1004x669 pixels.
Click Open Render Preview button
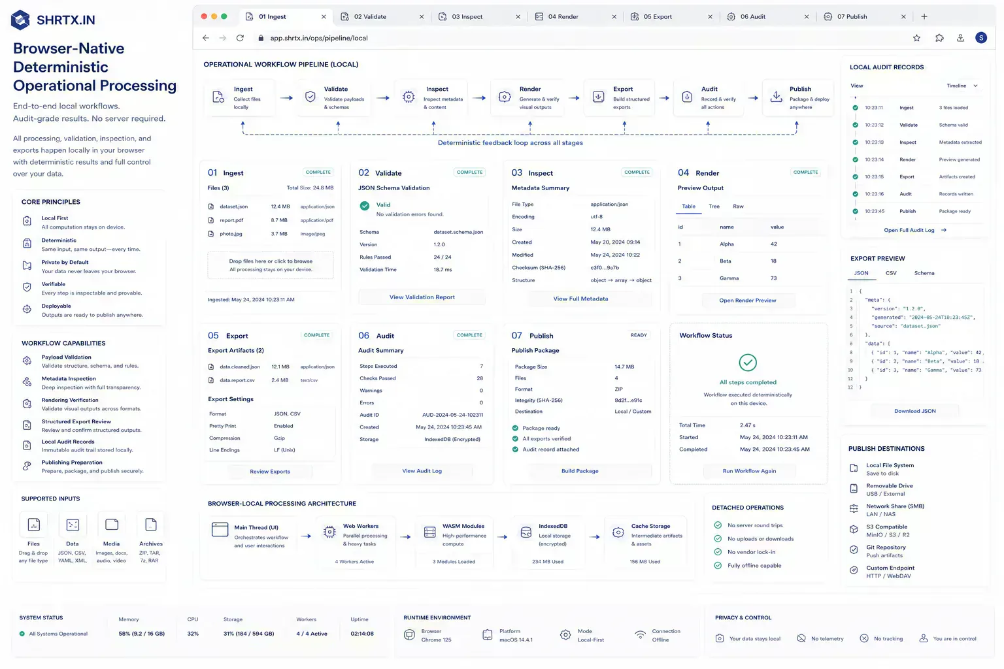click(x=748, y=301)
